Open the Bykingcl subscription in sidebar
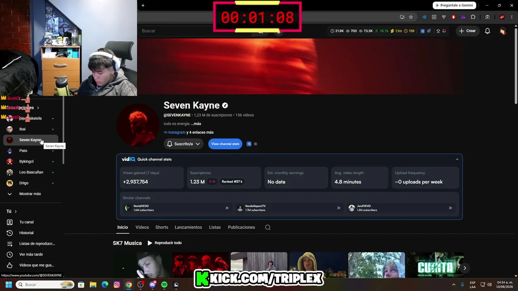 click(x=30, y=161)
